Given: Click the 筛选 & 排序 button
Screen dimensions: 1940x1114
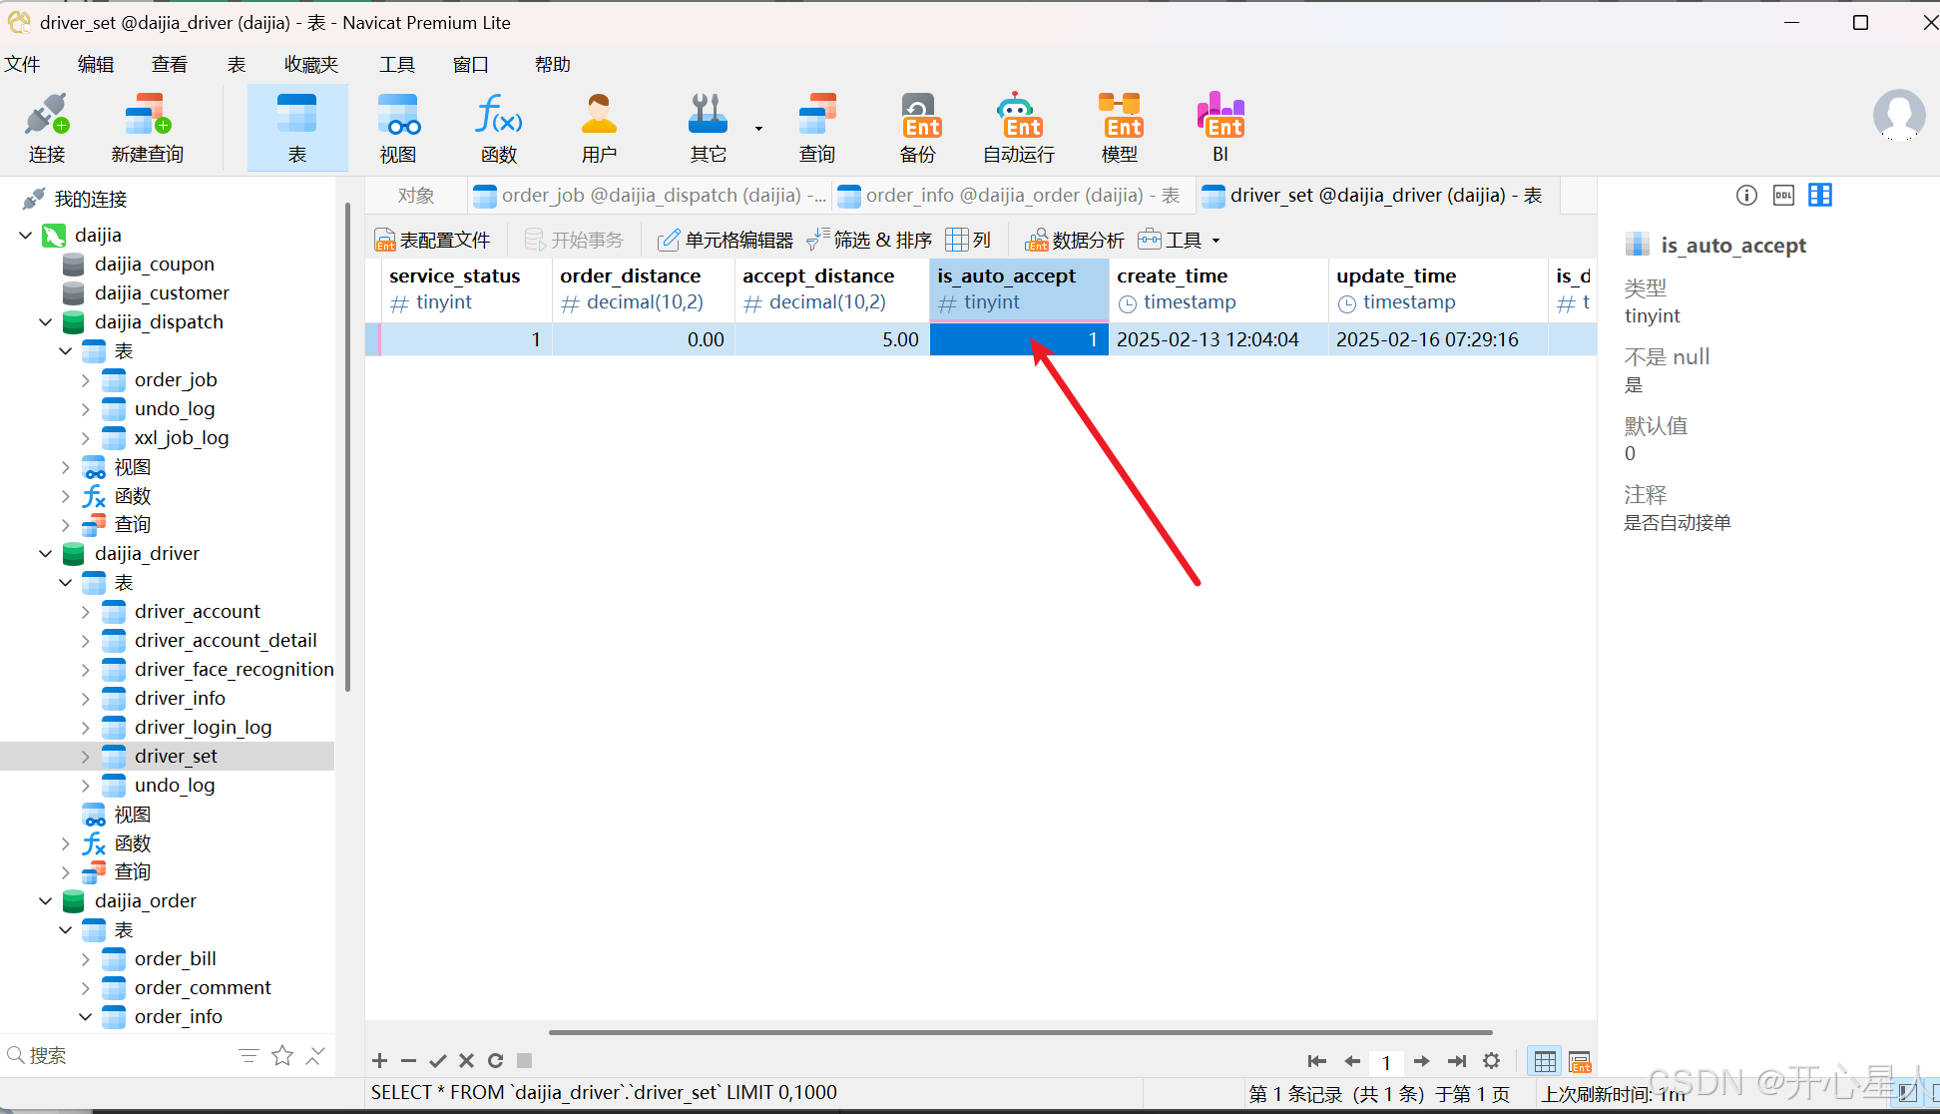Looking at the screenshot, I should click(870, 241).
